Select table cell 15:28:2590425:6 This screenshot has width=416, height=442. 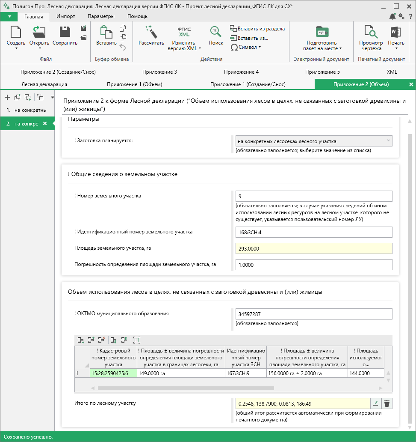(x=113, y=373)
